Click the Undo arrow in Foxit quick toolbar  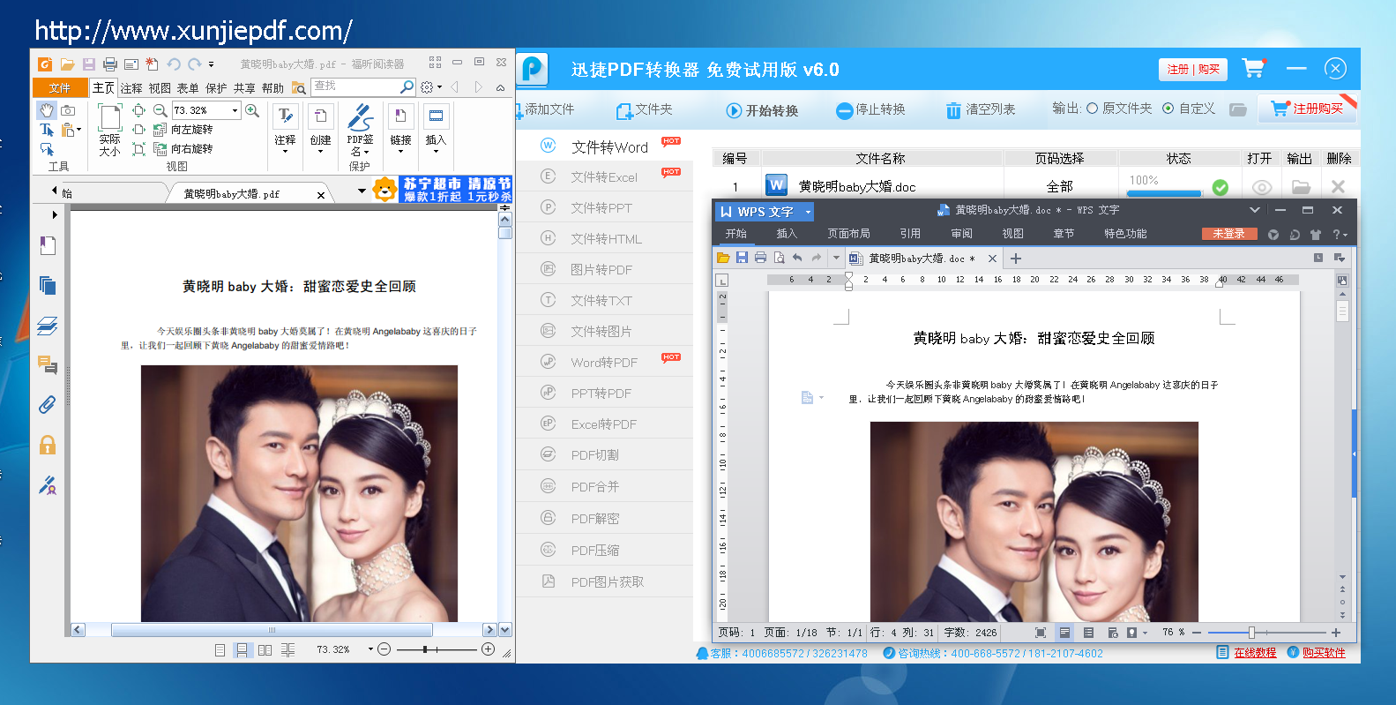[174, 64]
